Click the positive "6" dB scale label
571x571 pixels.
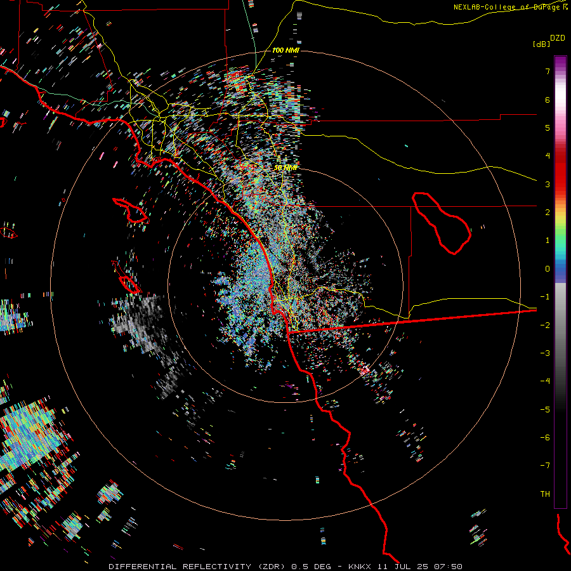tap(548, 100)
